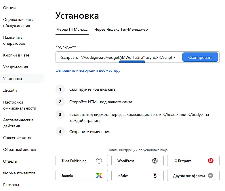Click the Joomla logo icon
Viewport: 225px width, 191px height.
pyautogui.click(x=99, y=176)
